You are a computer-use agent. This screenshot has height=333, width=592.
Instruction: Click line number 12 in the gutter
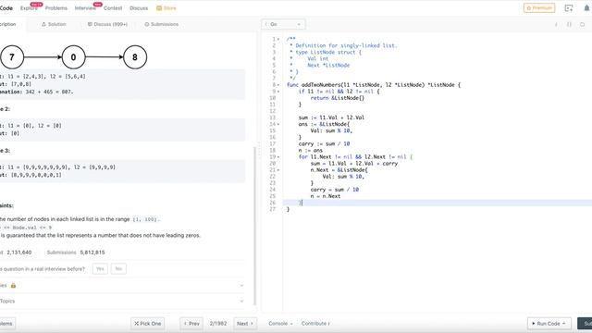point(273,111)
